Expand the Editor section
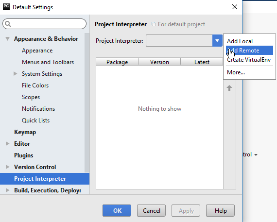277x222 pixels. coord(7,144)
